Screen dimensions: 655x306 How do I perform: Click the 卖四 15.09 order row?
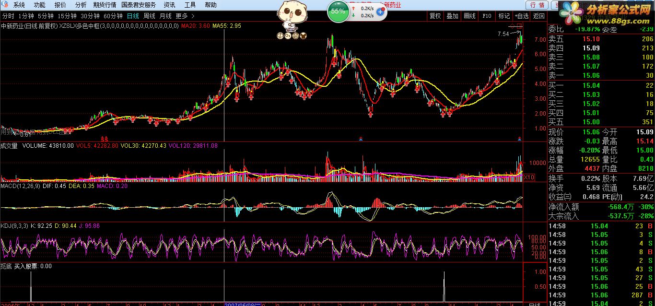[601, 48]
